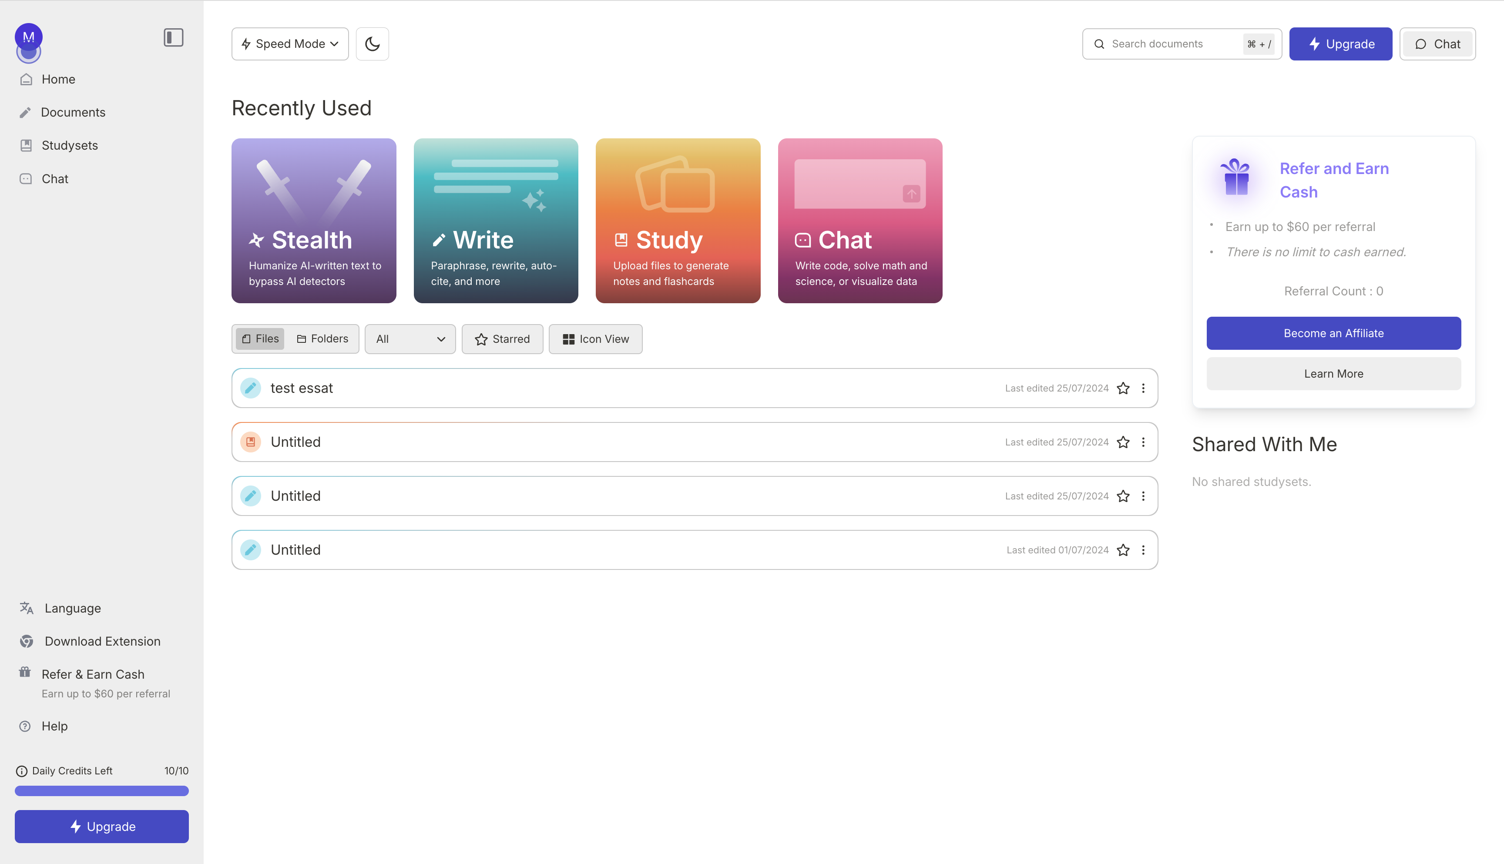Viewport: 1504px width, 864px height.
Task: Click the Daily Credits info icon
Action: [21, 771]
